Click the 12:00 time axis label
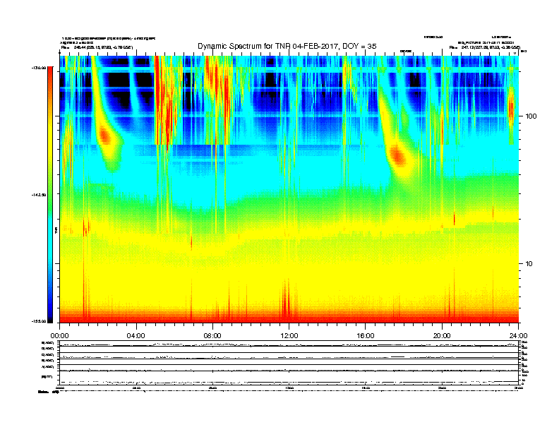 (x=289, y=336)
